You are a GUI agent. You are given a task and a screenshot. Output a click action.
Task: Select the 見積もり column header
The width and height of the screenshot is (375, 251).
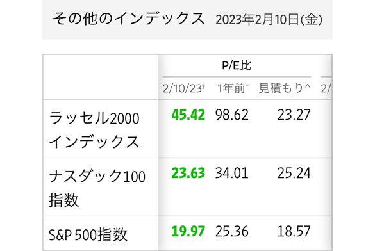coord(285,88)
